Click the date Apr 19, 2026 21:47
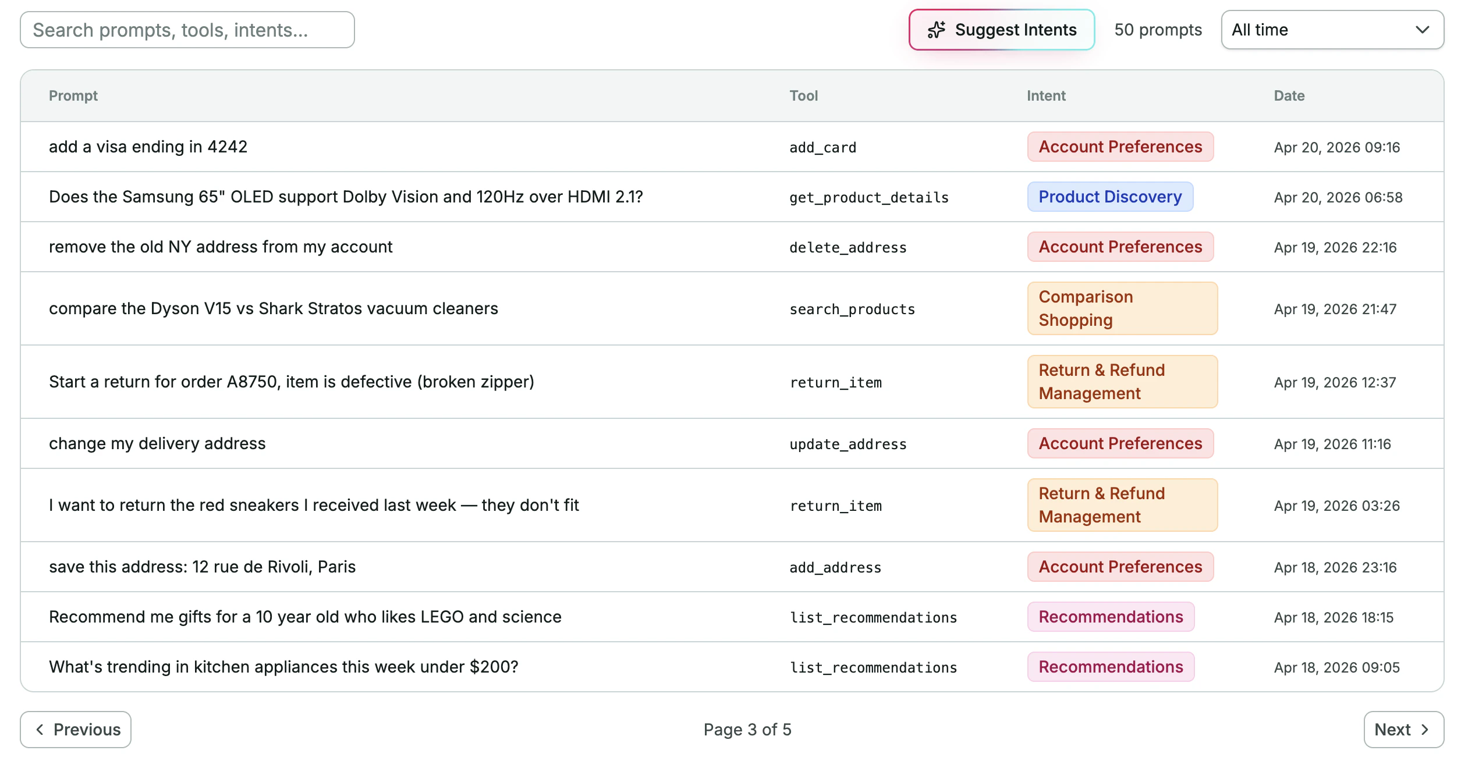The width and height of the screenshot is (1461, 761). click(1335, 310)
